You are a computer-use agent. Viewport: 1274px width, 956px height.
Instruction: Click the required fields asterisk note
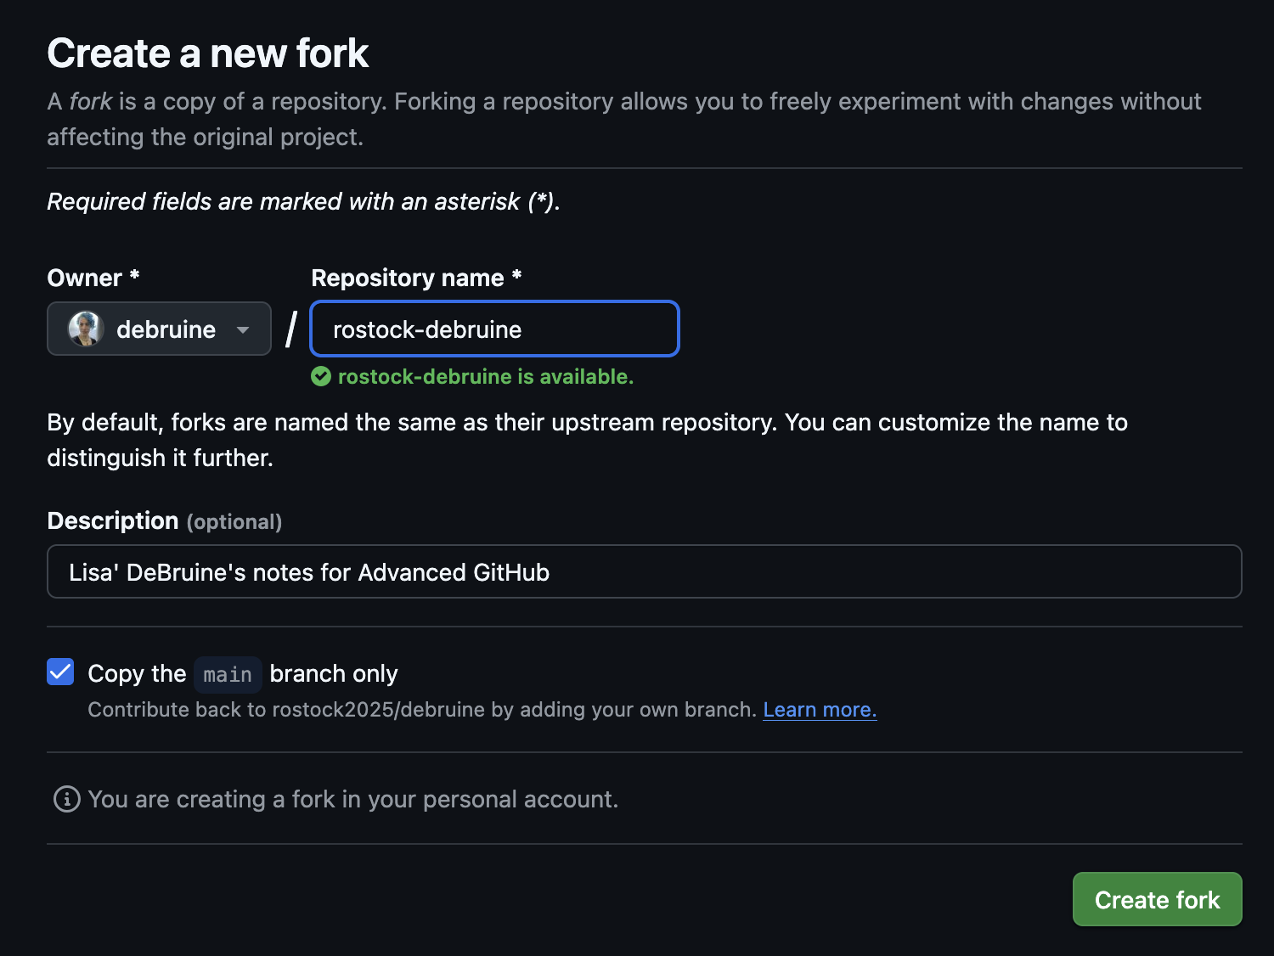pos(303,201)
